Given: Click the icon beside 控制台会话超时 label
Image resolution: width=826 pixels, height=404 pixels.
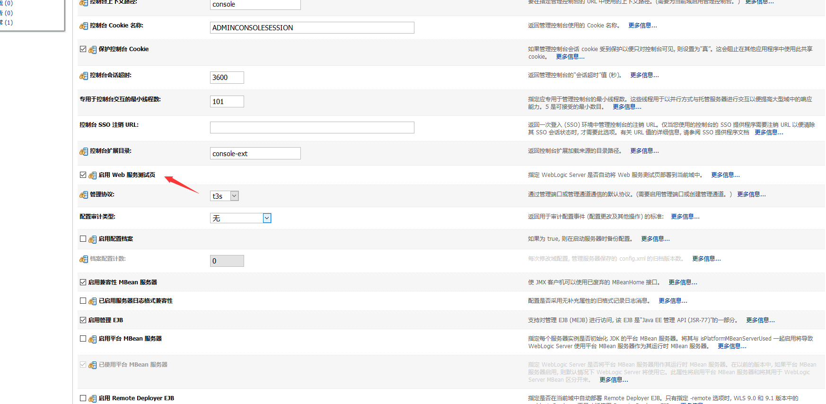Looking at the screenshot, I should (84, 76).
